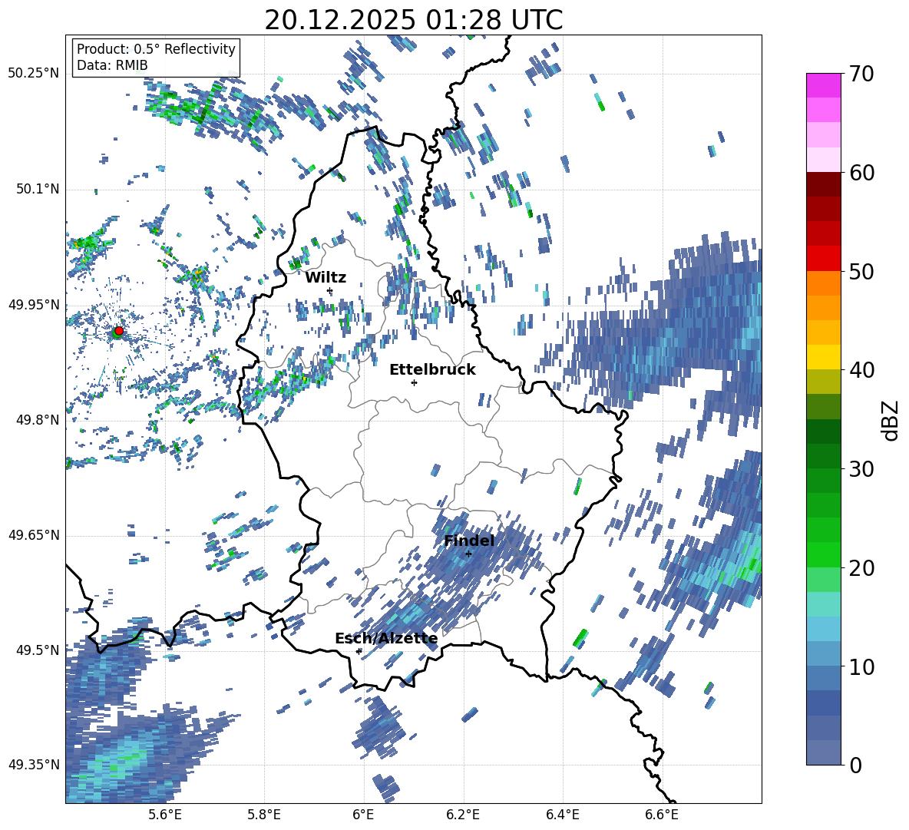
Task: Click the Findel location label
Action: pyautogui.click(x=469, y=541)
